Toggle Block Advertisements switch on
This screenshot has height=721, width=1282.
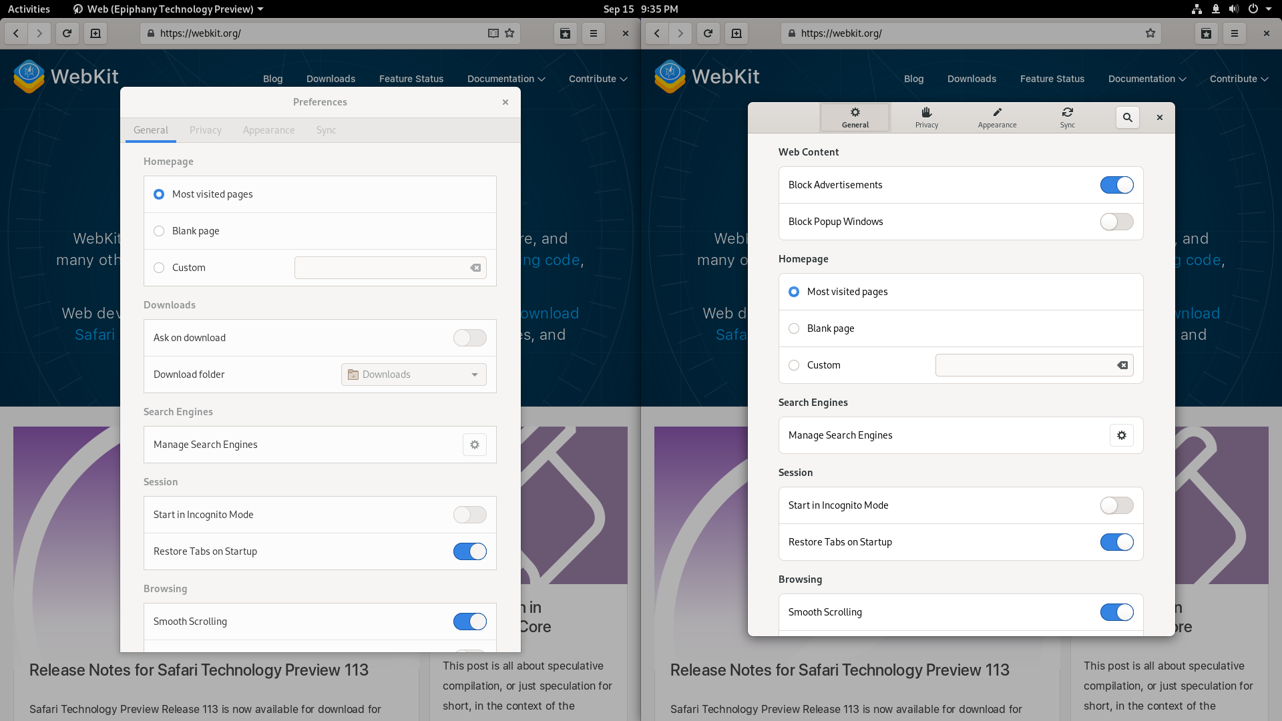(1116, 184)
